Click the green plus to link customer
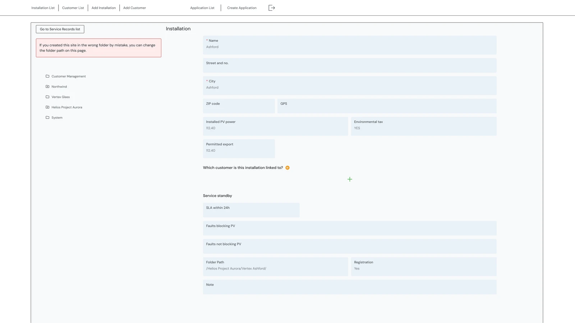This screenshot has width=575, height=323. [x=350, y=179]
